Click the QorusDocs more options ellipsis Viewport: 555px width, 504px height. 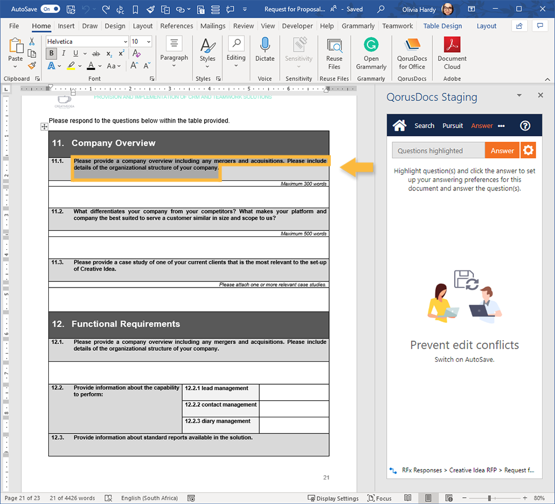pos(501,126)
